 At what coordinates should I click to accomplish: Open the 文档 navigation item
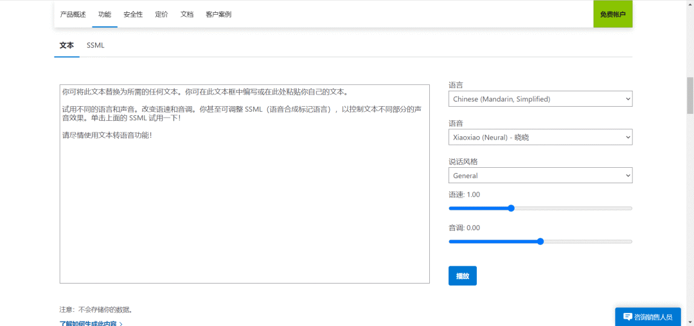tap(187, 14)
